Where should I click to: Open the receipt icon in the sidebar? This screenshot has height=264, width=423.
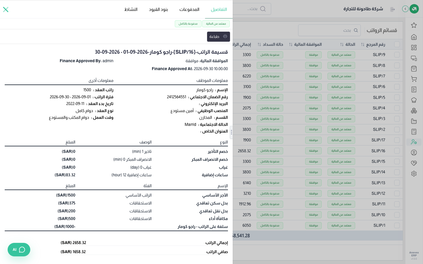click(x=414, y=89)
